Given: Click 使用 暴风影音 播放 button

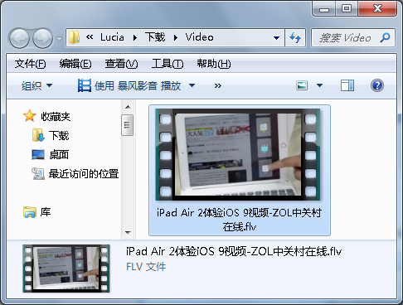Looking at the screenshot, I should (x=129, y=85).
